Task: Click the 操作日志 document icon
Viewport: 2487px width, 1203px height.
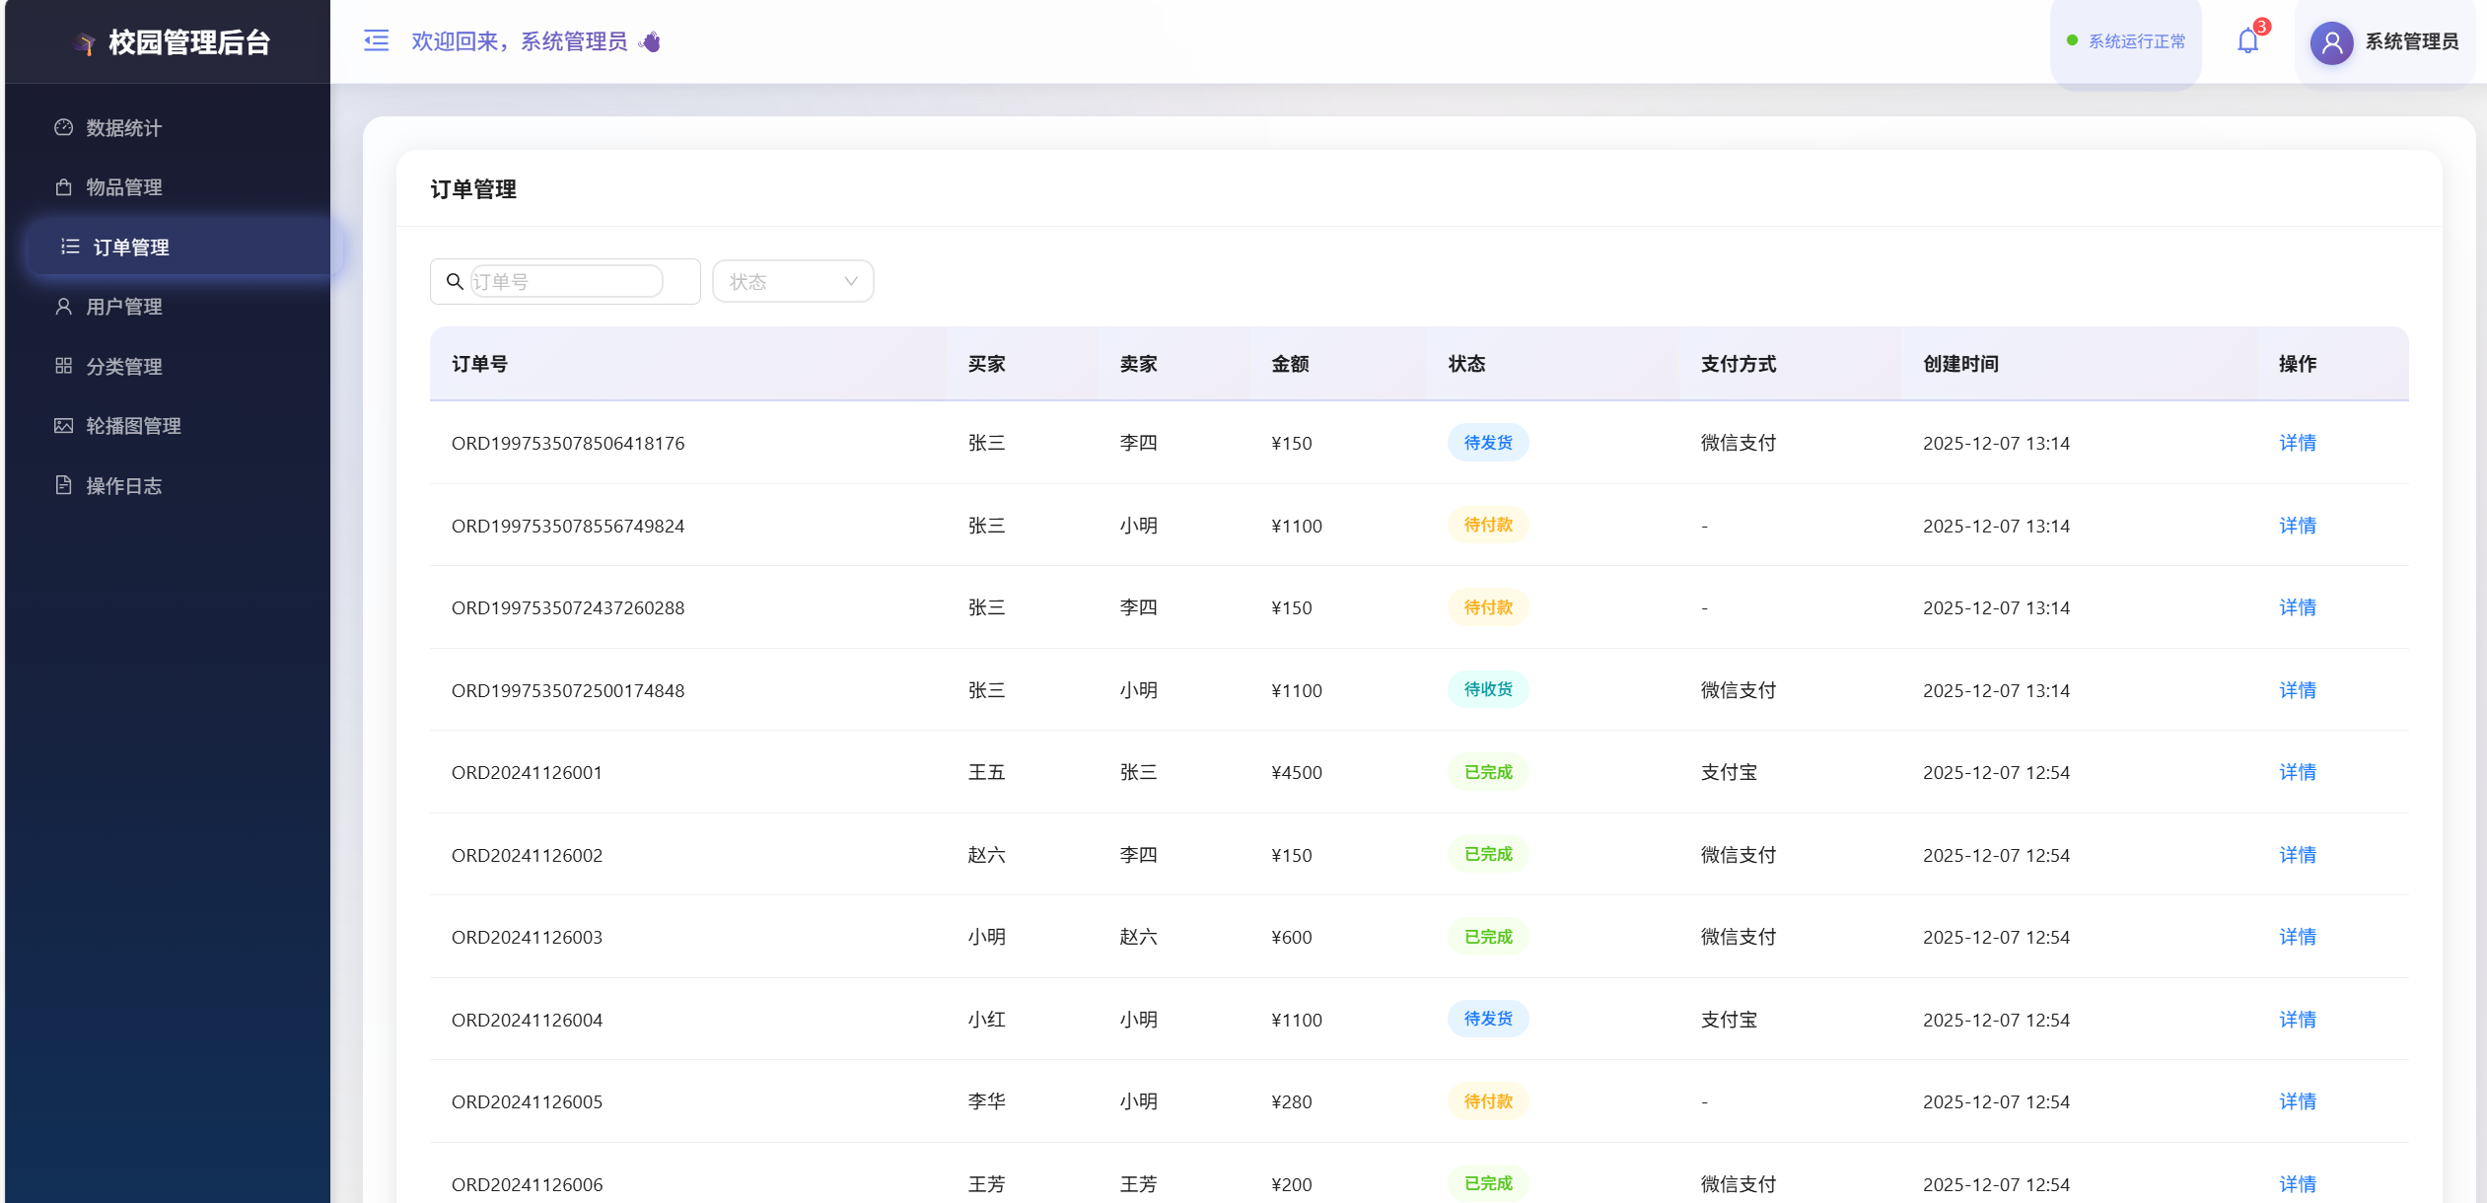Action: (64, 485)
